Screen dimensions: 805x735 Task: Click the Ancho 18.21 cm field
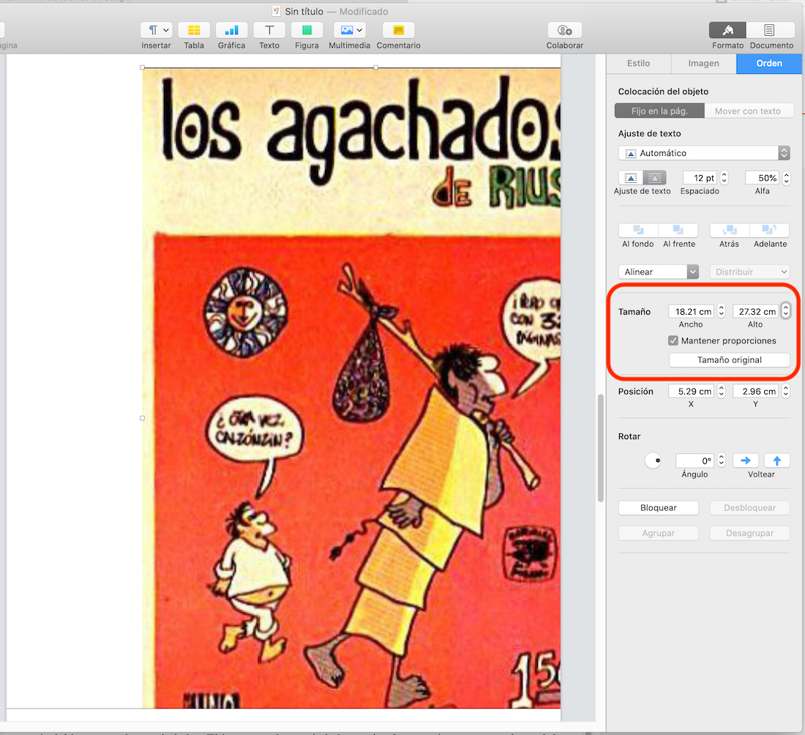pos(691,311)
